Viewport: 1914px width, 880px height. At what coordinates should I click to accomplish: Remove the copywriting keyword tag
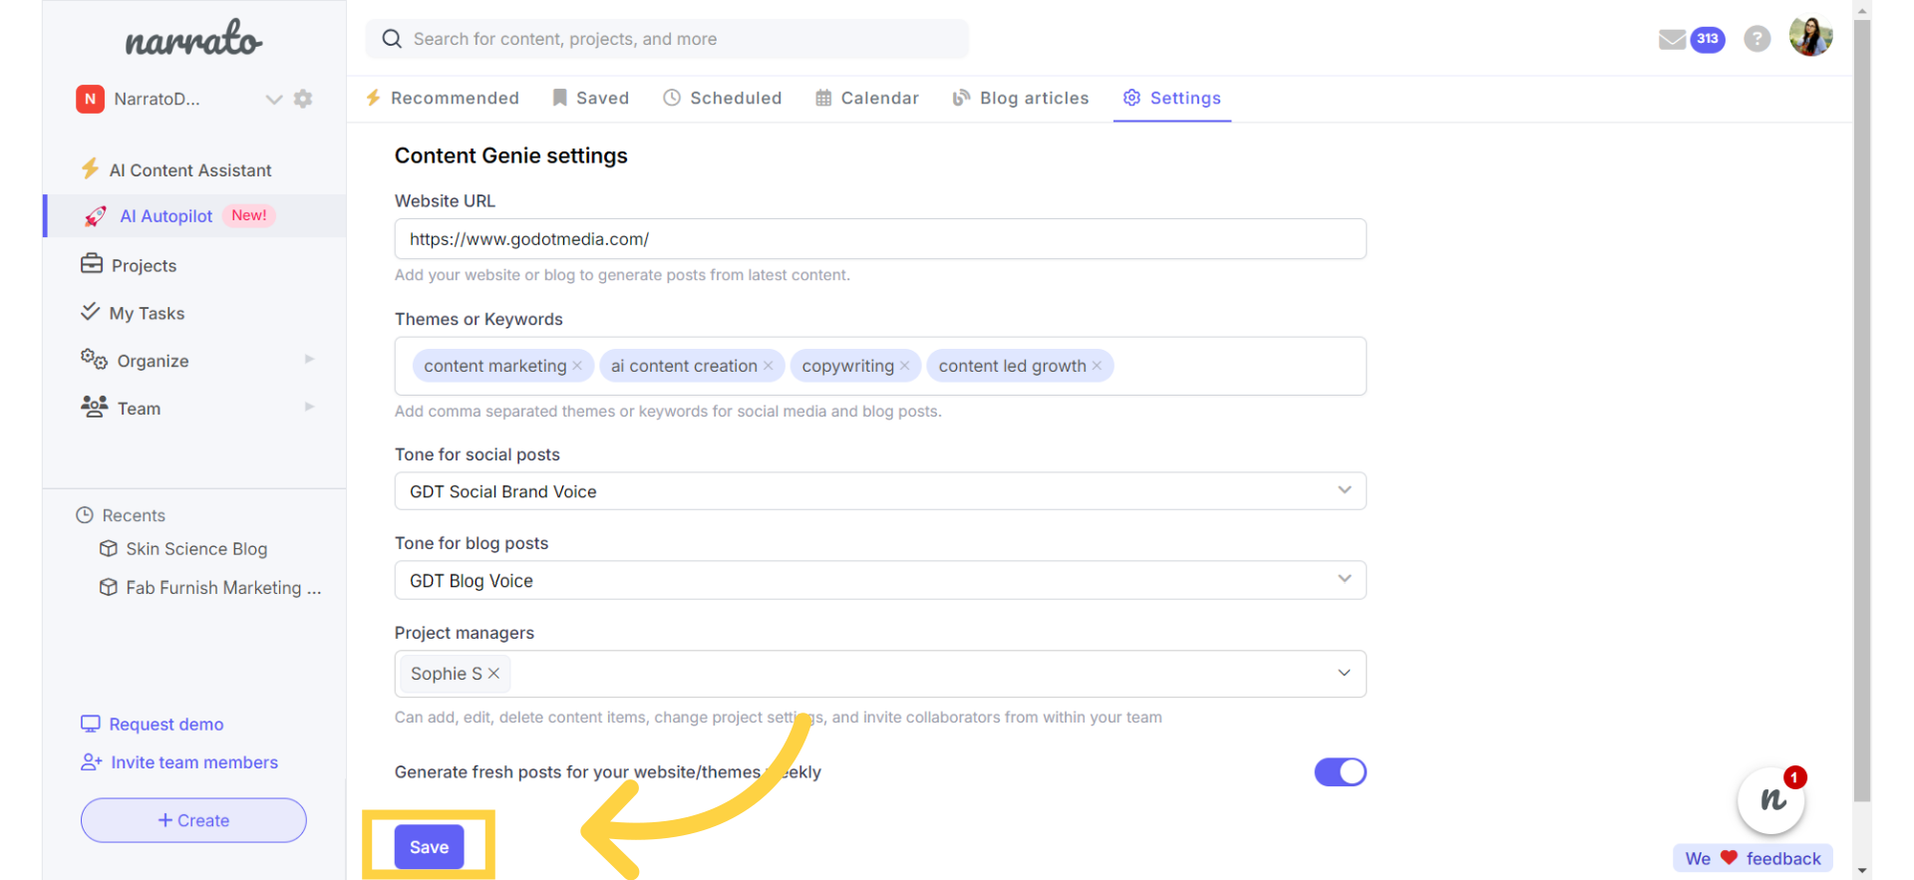[x=905, y=366]
